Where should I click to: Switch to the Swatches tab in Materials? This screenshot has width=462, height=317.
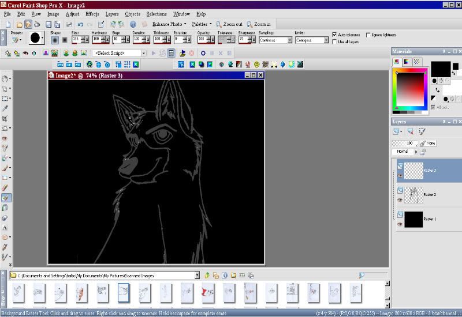(x=416, y=62)
